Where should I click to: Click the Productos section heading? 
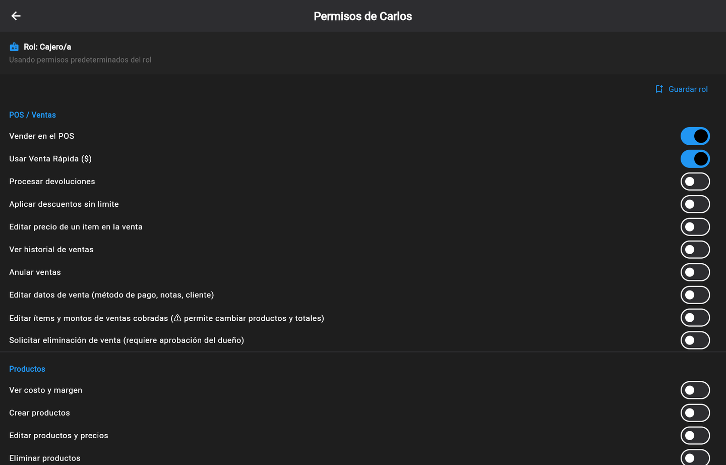pos(27,369)
